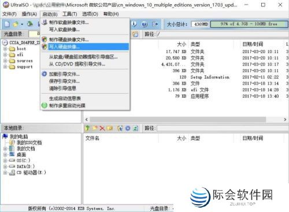Select the CCSA_X64FRE disc root node
This screenshot has height=212, width=289.
pyautogui.click(x=24, y=43)
